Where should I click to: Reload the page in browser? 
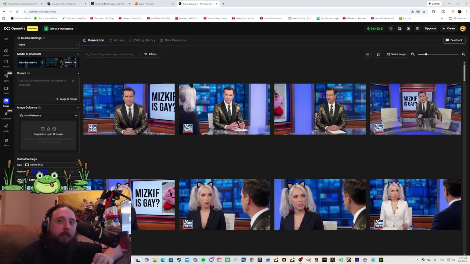pos(17,11)
